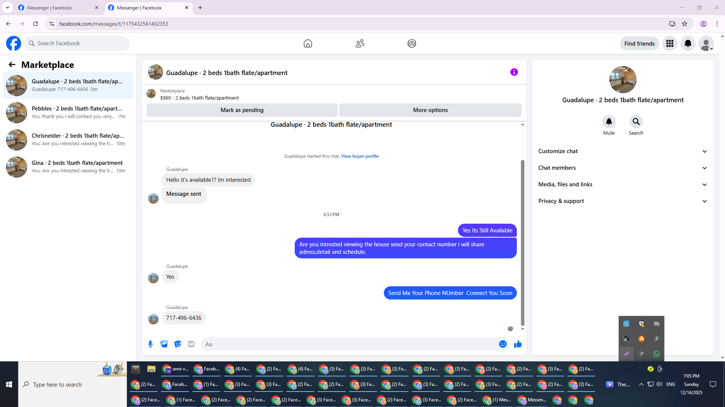
Task: Open Windows Start menu
Action: (x=9, y=384)
